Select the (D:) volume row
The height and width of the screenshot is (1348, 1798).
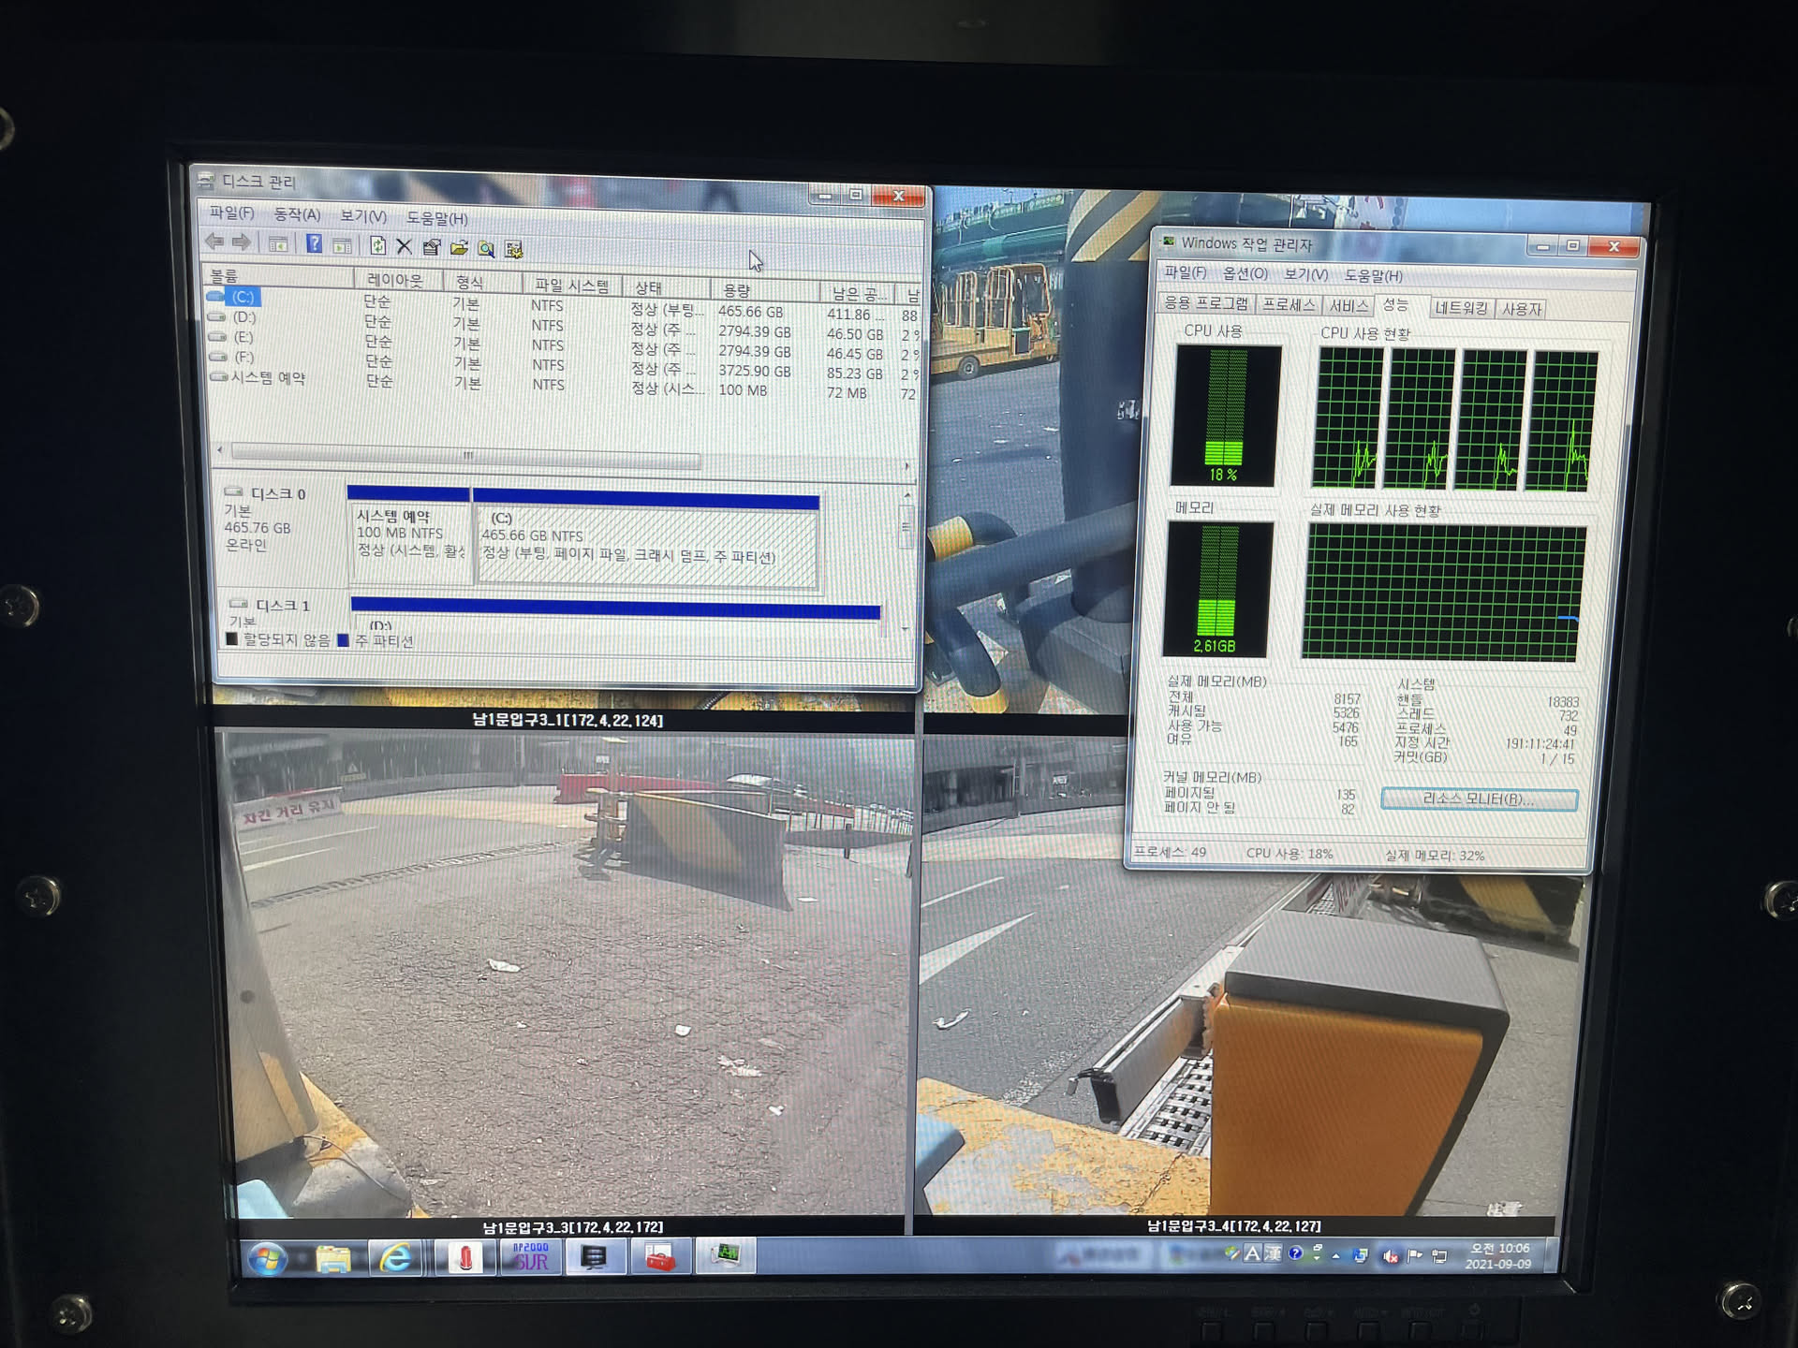(244, 317)
